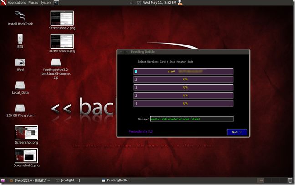
Task: Launch the terminal from top panel
Action: tap(56, 3)
